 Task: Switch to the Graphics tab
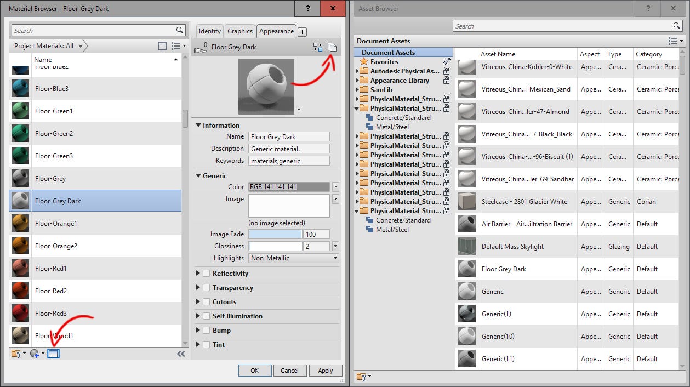pos(240,31)
